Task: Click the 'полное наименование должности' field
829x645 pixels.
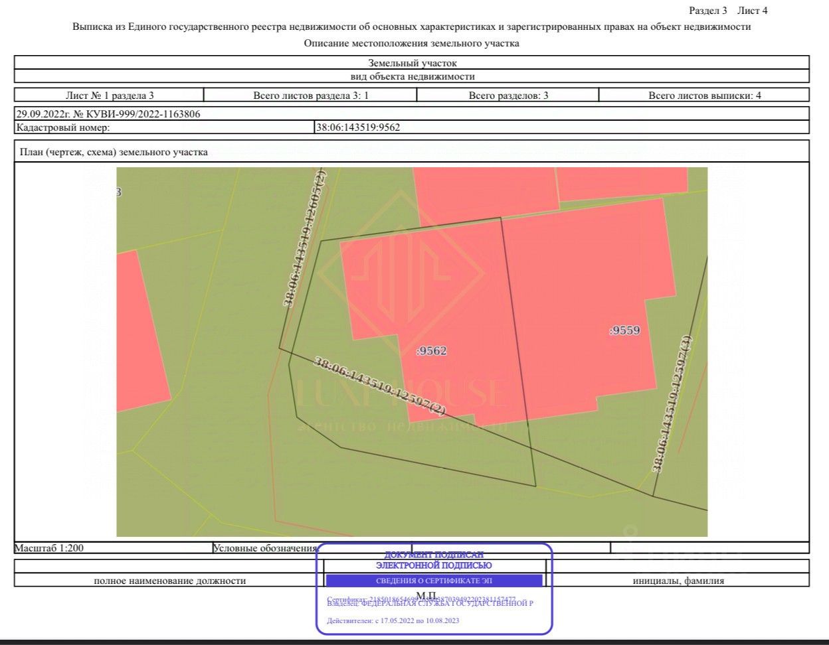Action: click(x=169, y=581)
